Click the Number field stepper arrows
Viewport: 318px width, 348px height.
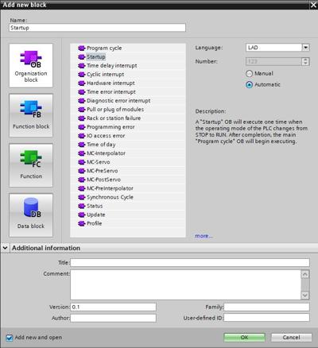[305, 61]
